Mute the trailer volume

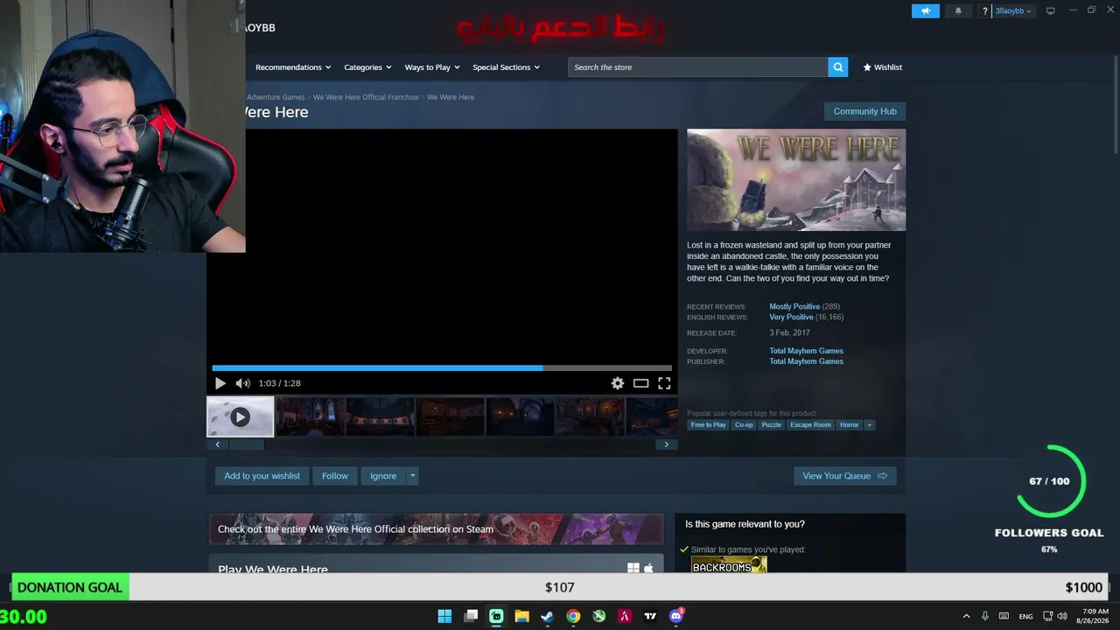(242, 383)
